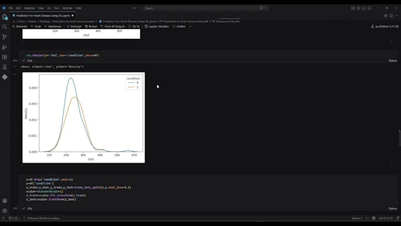
Task: Open the Help menu
Action: [x=78, y=8]
